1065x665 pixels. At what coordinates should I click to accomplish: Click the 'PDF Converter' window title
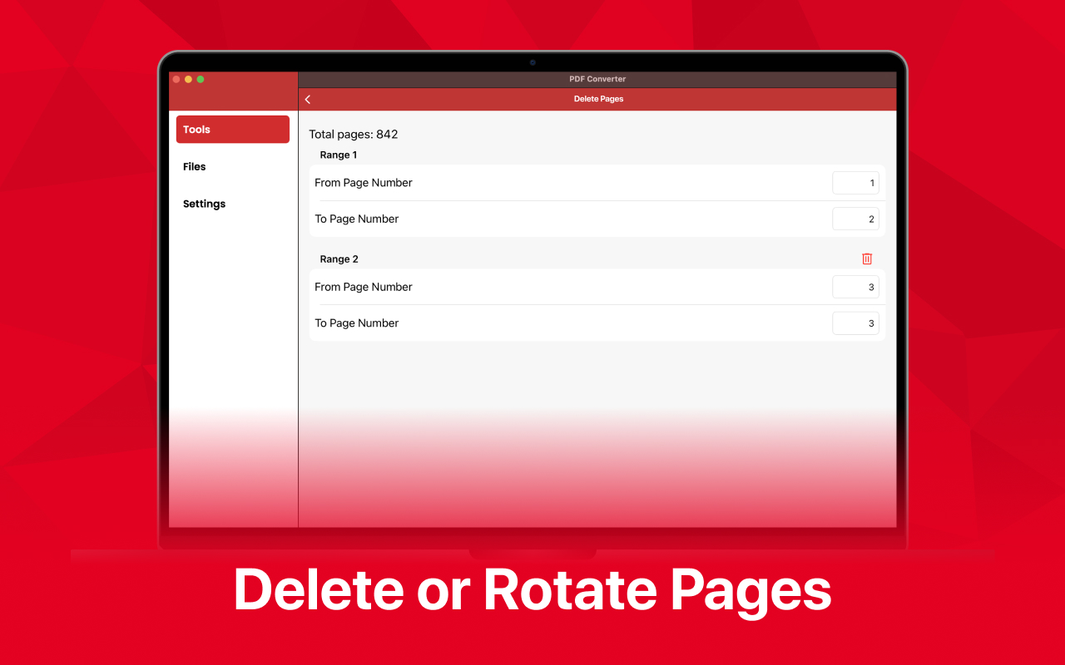597,79
